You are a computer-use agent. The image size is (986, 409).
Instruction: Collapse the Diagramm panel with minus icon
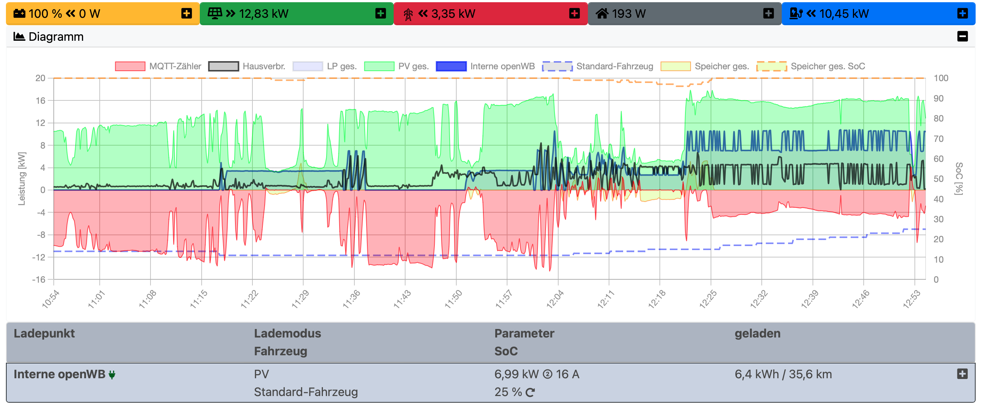(x=962, y=36)
